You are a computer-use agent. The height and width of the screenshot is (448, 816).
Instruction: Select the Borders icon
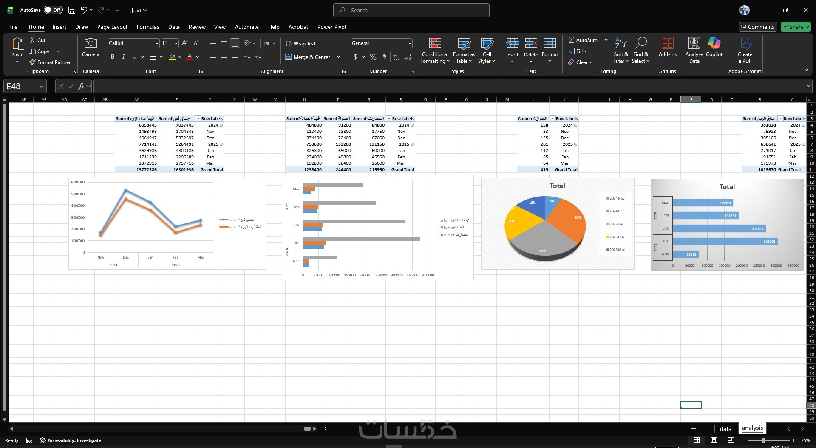click(x=153, y=57)
